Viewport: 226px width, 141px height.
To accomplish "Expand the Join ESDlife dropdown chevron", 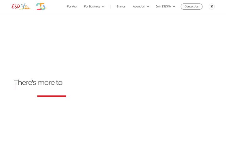I will pos(174,7).
